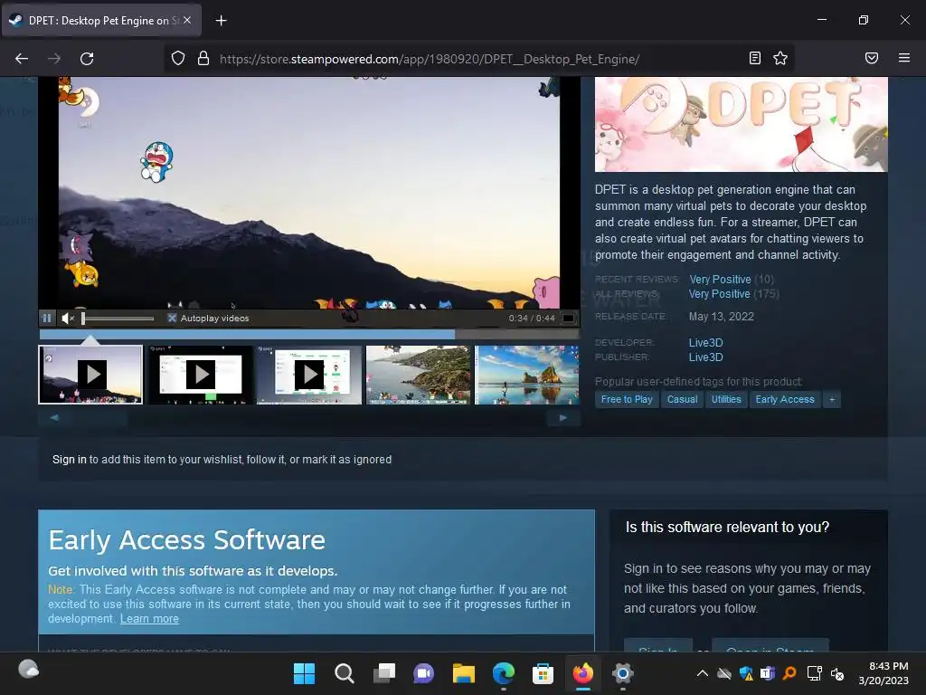Play second video thumbnail
The image size is (926, 695).
click(x=201, y=375)
